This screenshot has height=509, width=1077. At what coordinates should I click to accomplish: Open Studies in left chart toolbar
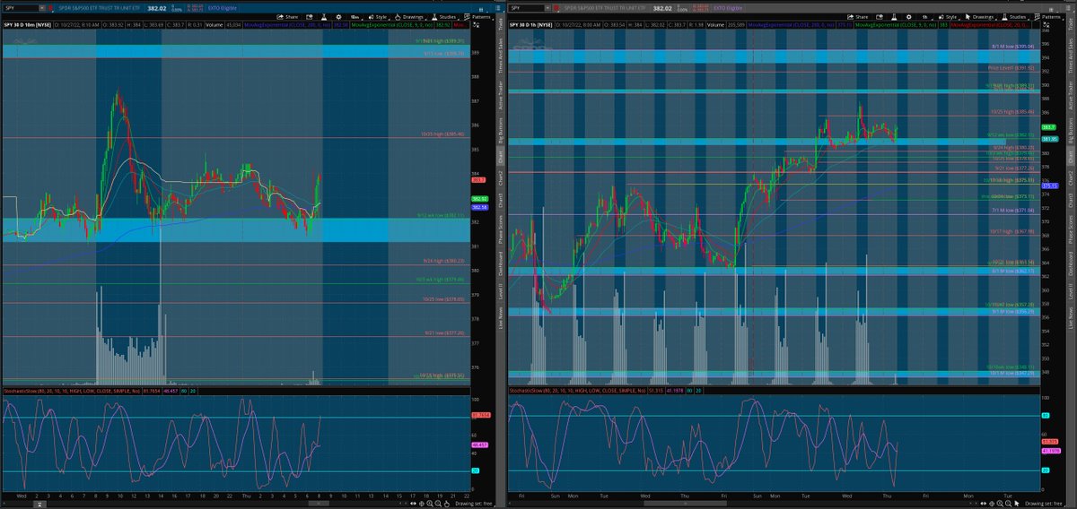tap(444, 17)
